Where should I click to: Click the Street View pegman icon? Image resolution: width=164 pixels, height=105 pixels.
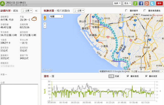tap(45, 18)
